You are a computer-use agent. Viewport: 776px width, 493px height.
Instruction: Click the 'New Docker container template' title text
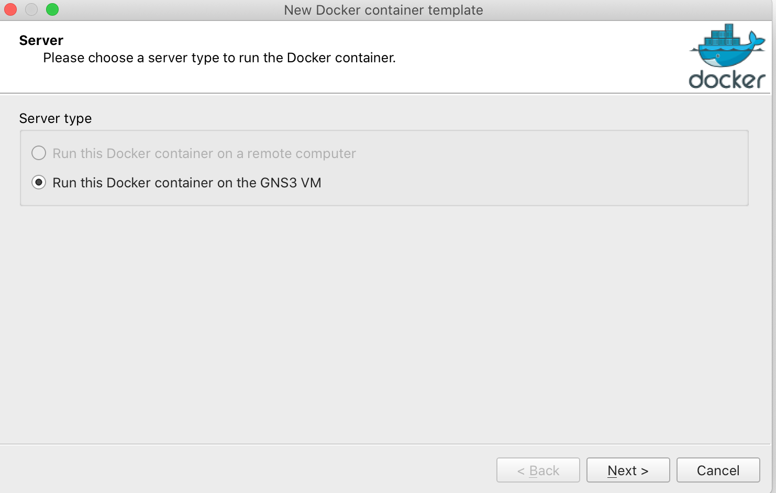point(383,10)
